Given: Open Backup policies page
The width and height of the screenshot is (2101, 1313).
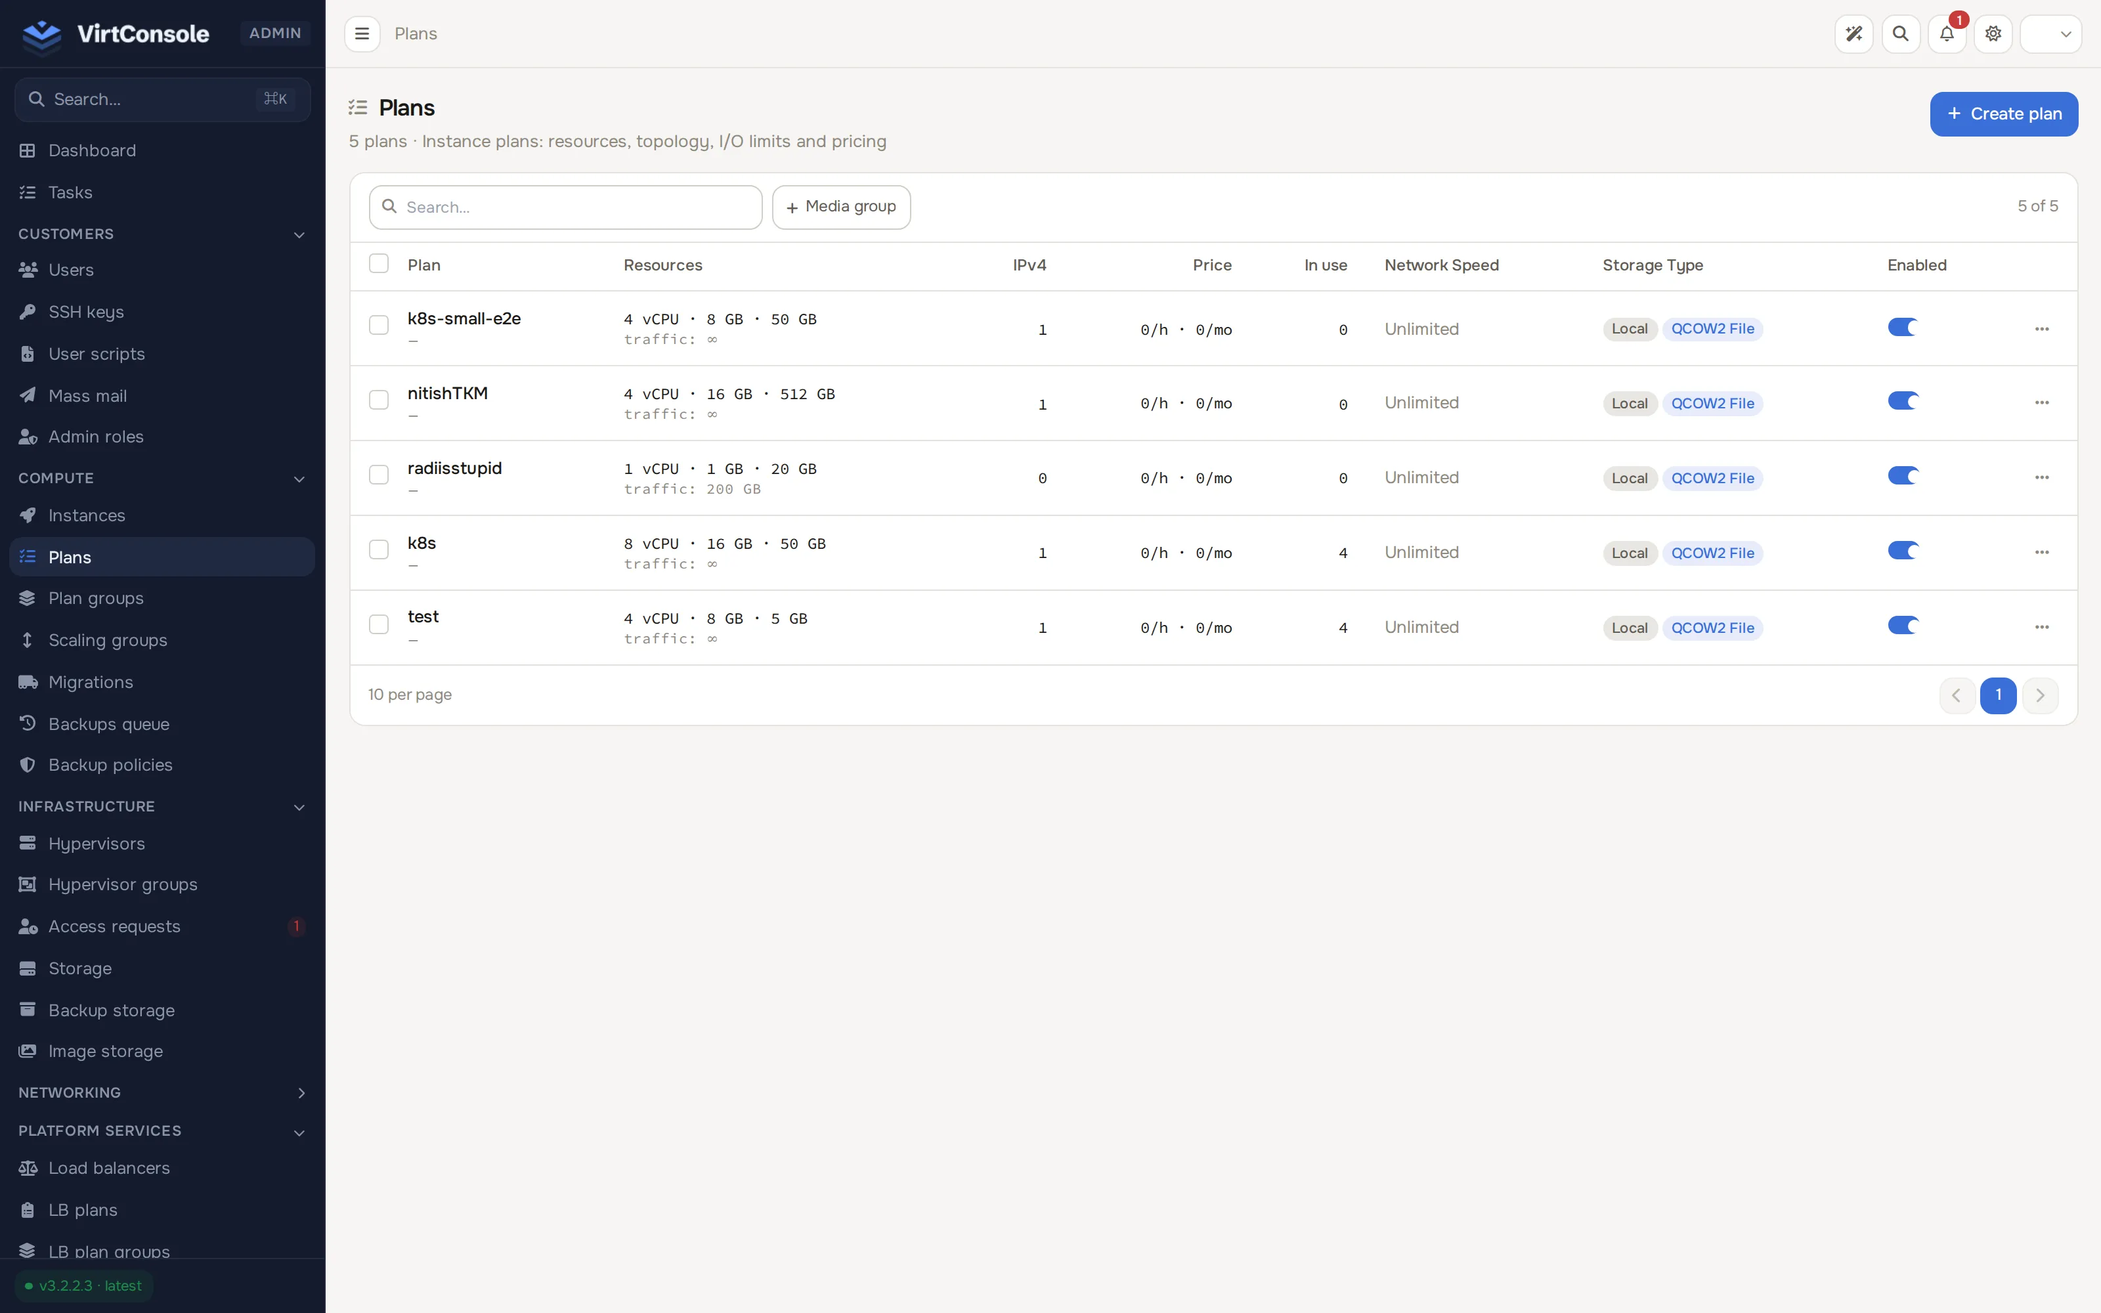Looking at the screenshot, I should (162, 765).
